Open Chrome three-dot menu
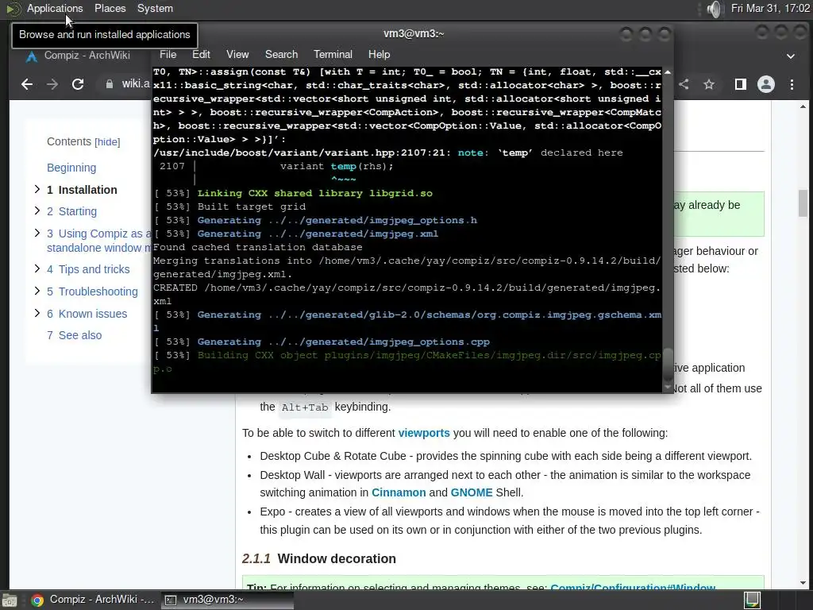Screen dimensions: 813x610 tap(792, 84)
